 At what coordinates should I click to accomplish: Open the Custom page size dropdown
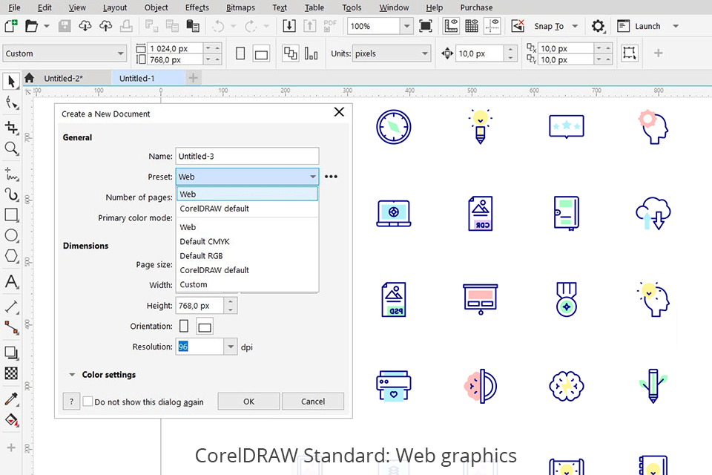coord(120,53)
